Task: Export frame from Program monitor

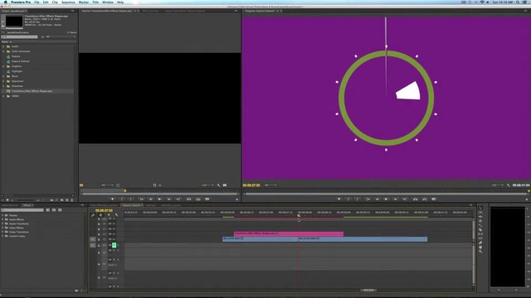Action: tap(433, 199)
